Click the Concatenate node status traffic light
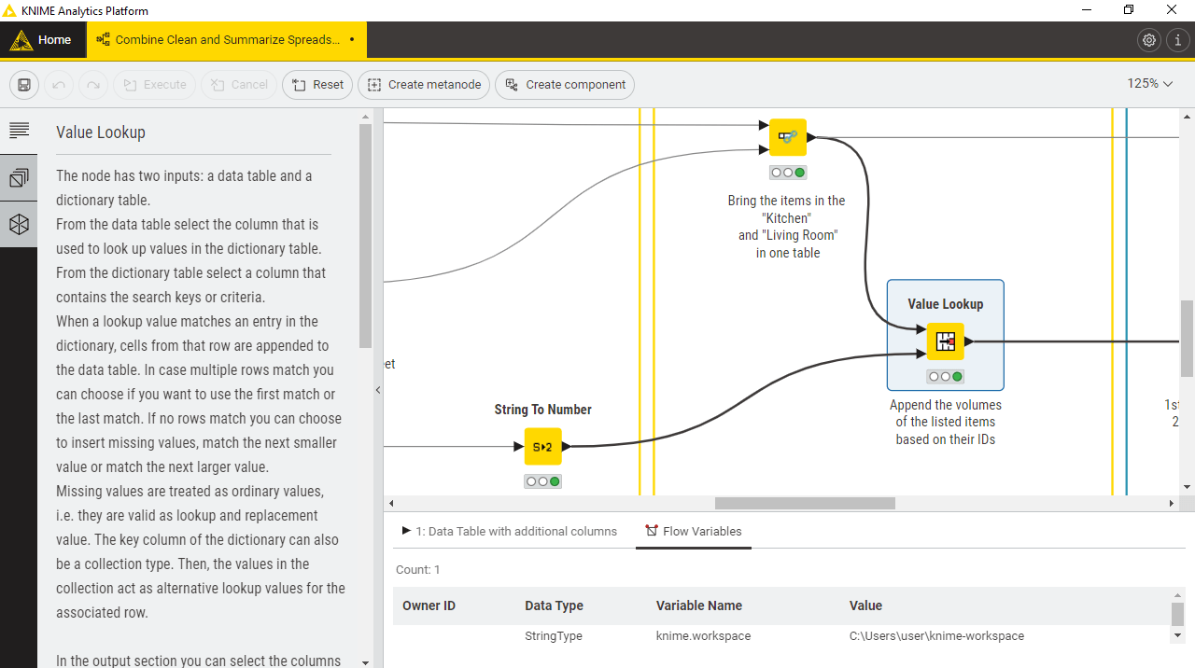The width and height of the screenshot is (1195, 668). point(788,173)
